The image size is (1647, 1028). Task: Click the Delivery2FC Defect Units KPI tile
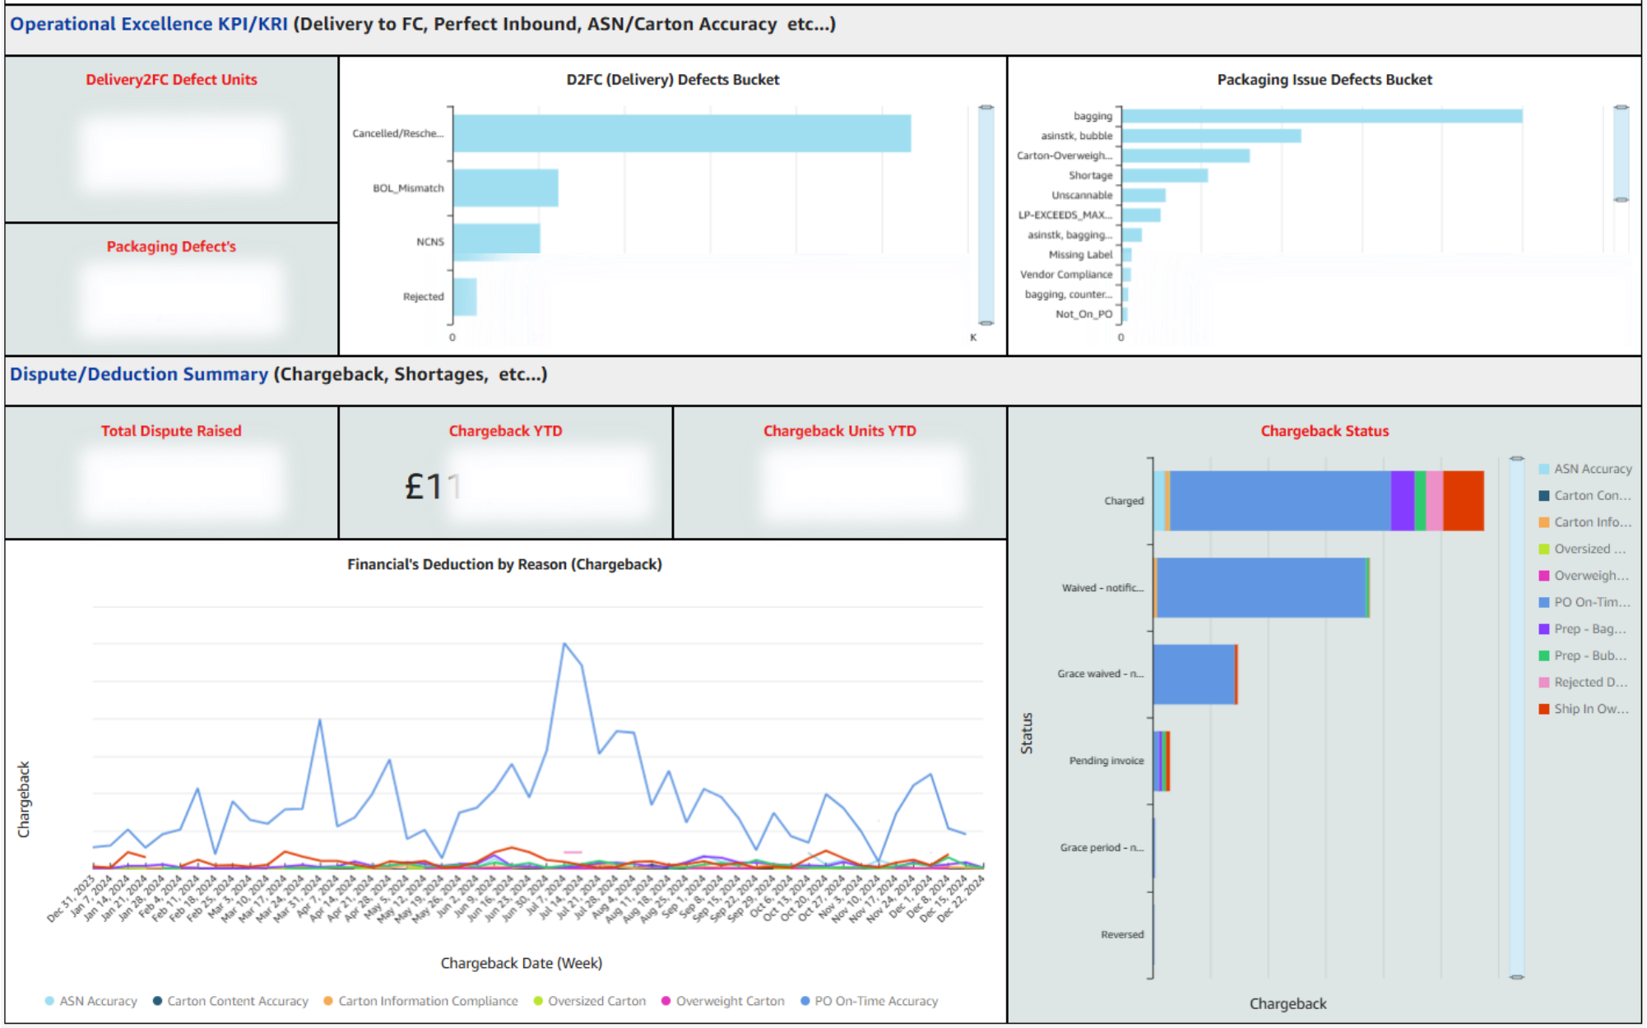[x=171, y=138]
